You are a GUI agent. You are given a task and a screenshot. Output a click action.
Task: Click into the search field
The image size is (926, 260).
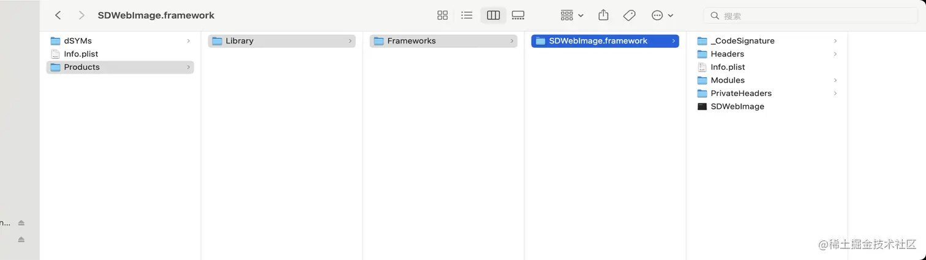point(810,16)
